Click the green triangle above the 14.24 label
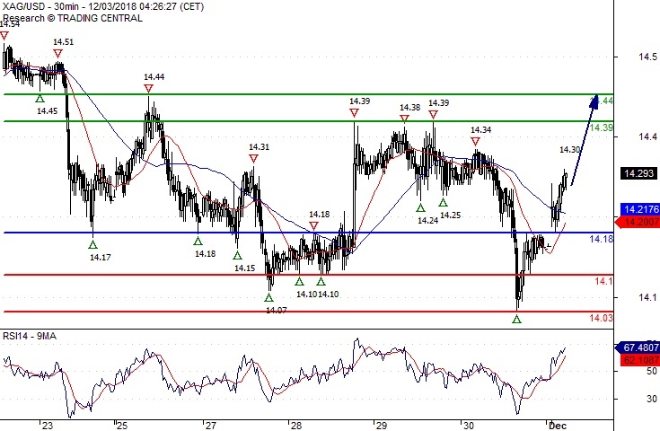660x431 pixels. click(420, 208)
